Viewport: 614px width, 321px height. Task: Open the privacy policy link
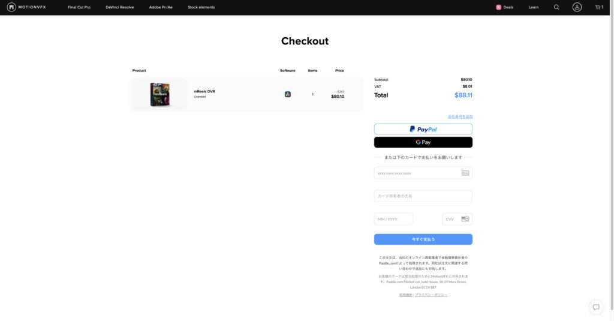pos(431,295)
